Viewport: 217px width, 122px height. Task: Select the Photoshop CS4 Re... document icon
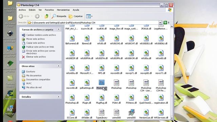[161, 83]
